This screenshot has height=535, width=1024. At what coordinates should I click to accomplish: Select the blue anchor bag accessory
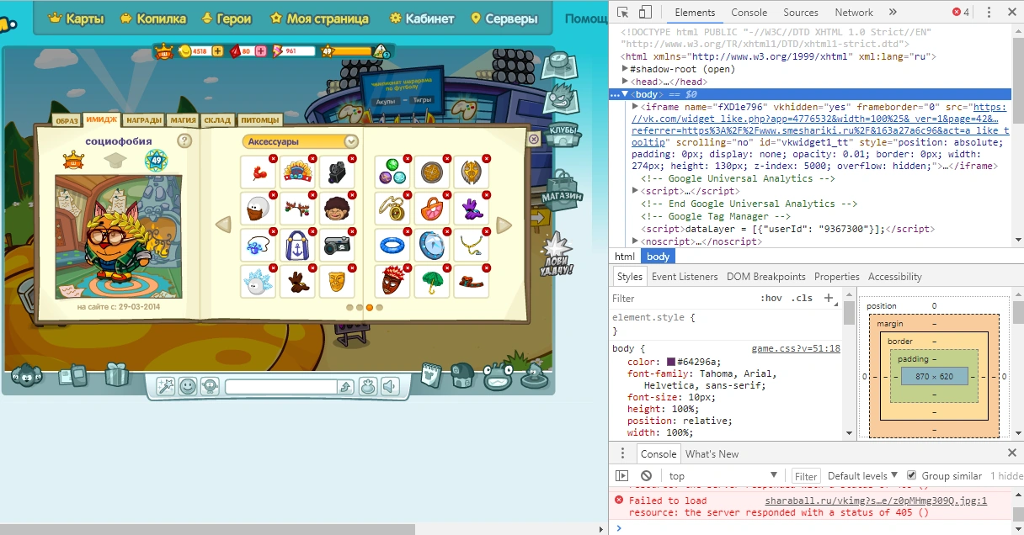pos(297,245)
